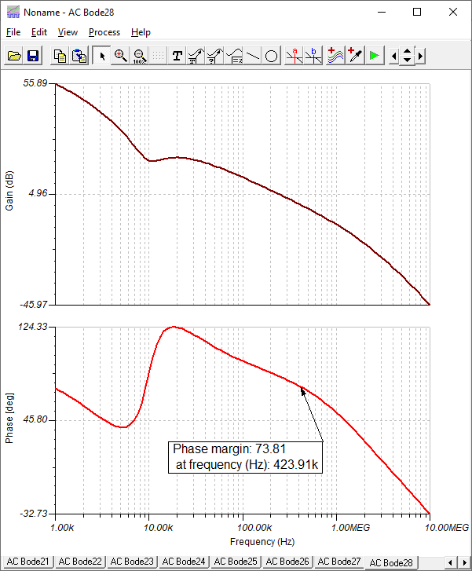Save diagram using the floppy disk icon
The height and width of the screenshot is (571, 472).
click(x=33, y=56)
